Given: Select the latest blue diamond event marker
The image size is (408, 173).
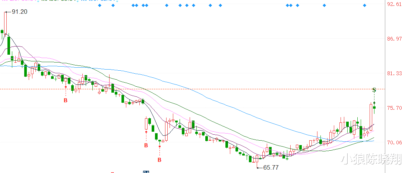Looking at the screenshot, I should coord(364,5).
